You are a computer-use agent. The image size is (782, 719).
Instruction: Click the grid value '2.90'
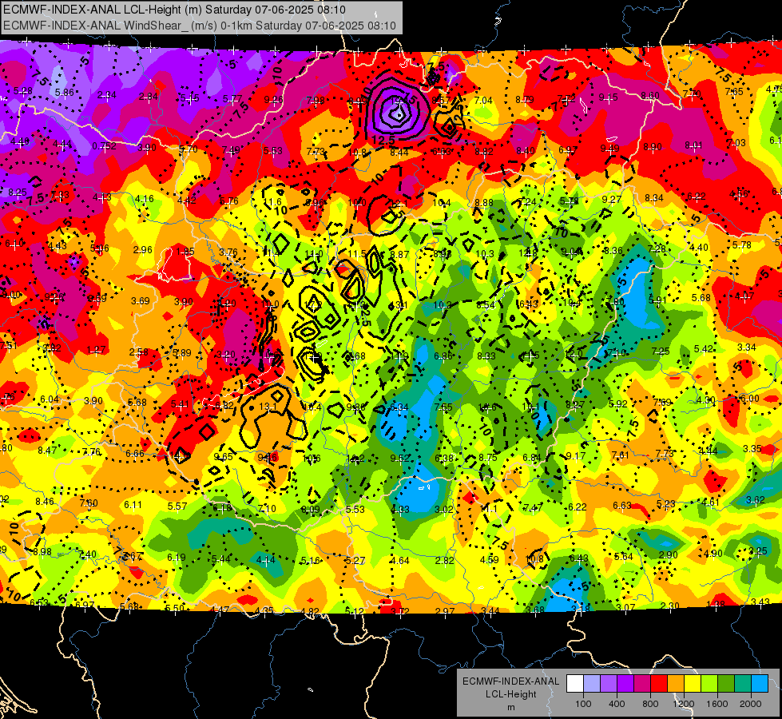669,555
